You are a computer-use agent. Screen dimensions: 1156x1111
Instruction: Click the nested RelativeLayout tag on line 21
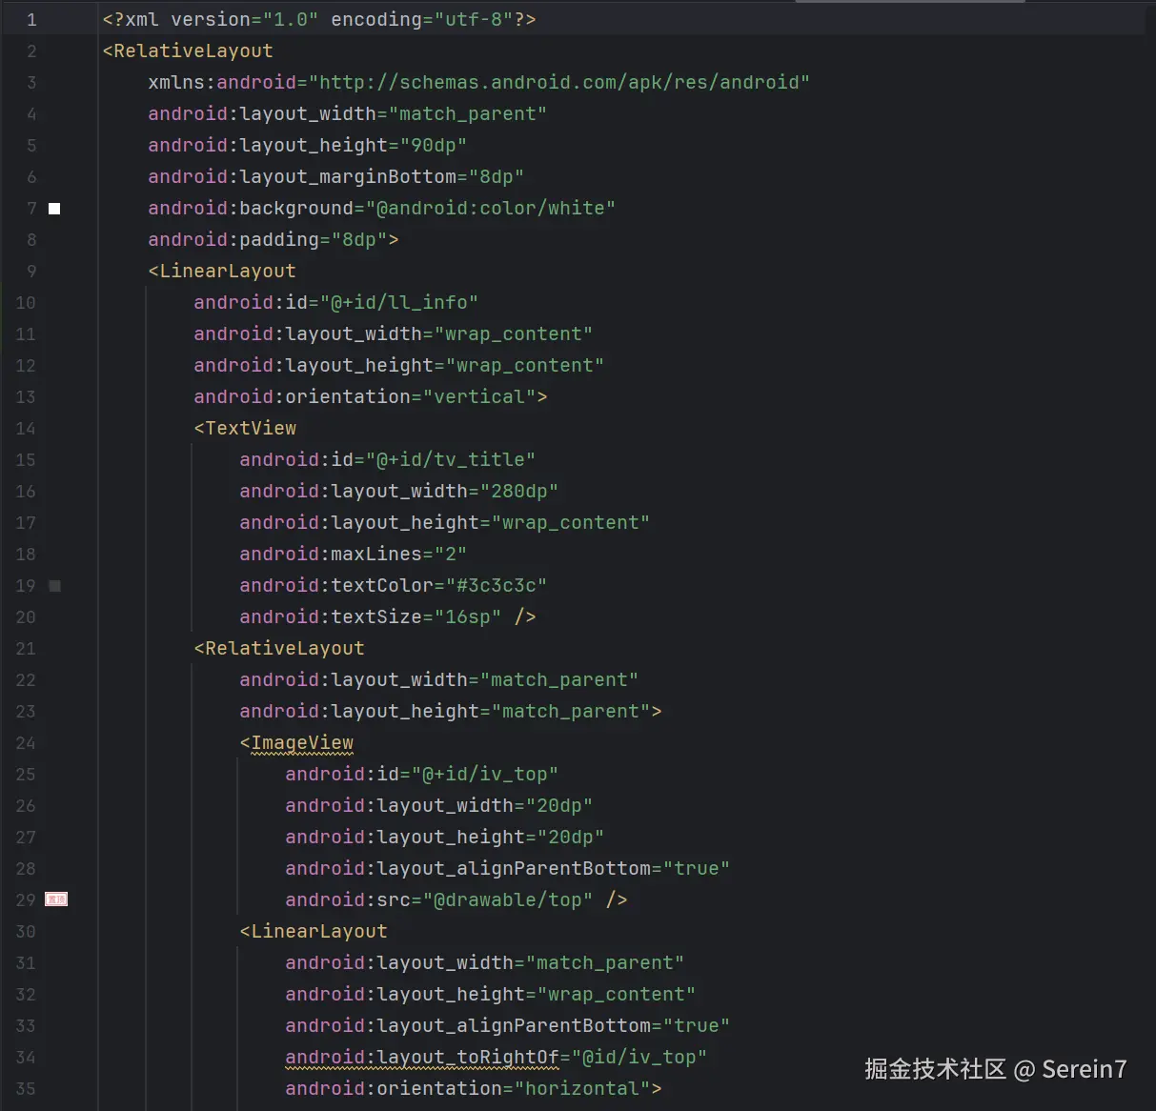click(x=279, y=648)
